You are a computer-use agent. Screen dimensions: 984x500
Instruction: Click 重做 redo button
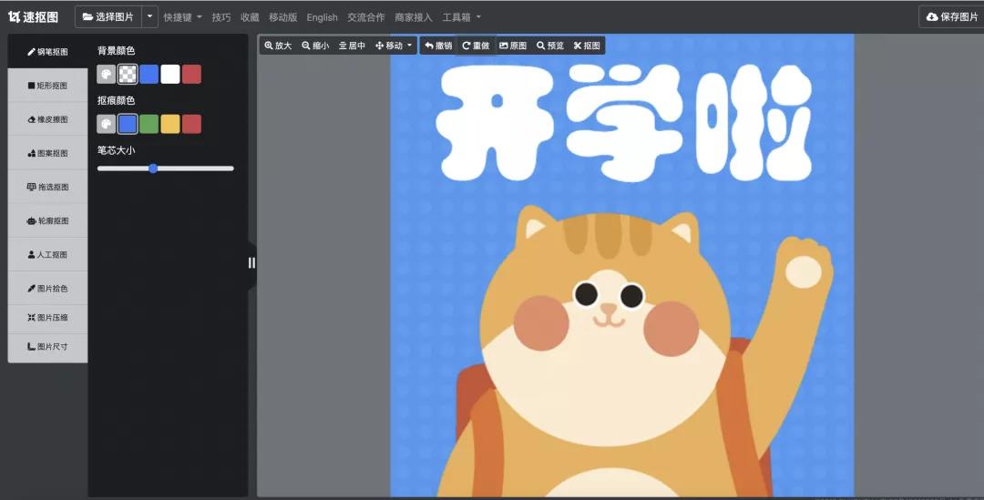(476, 46)
